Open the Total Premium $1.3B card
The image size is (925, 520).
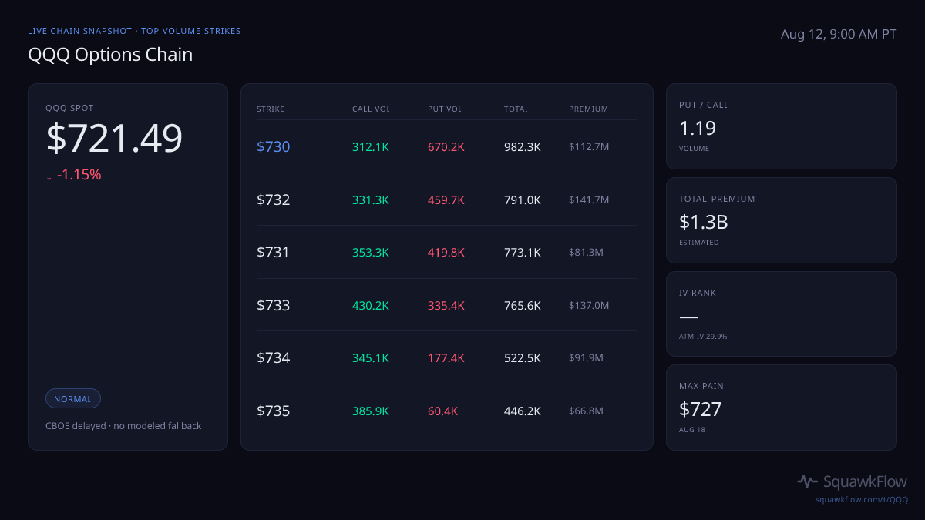(x=782, y=220)
